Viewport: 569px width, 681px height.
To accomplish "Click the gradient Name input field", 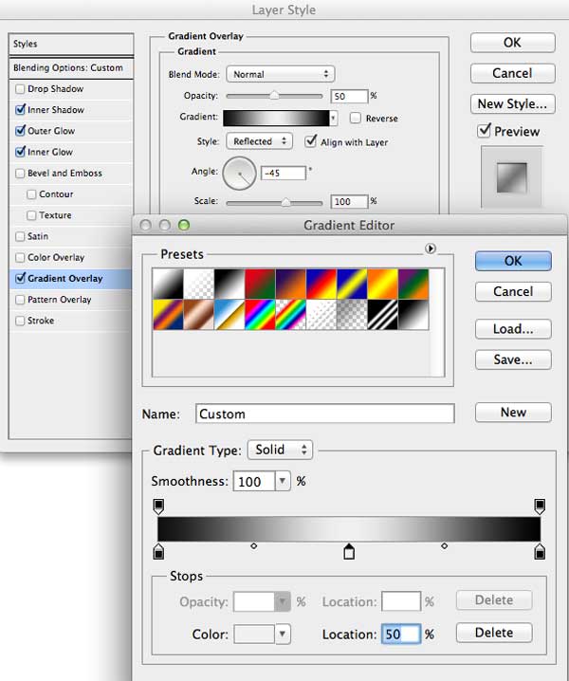I will click(325, 414).
